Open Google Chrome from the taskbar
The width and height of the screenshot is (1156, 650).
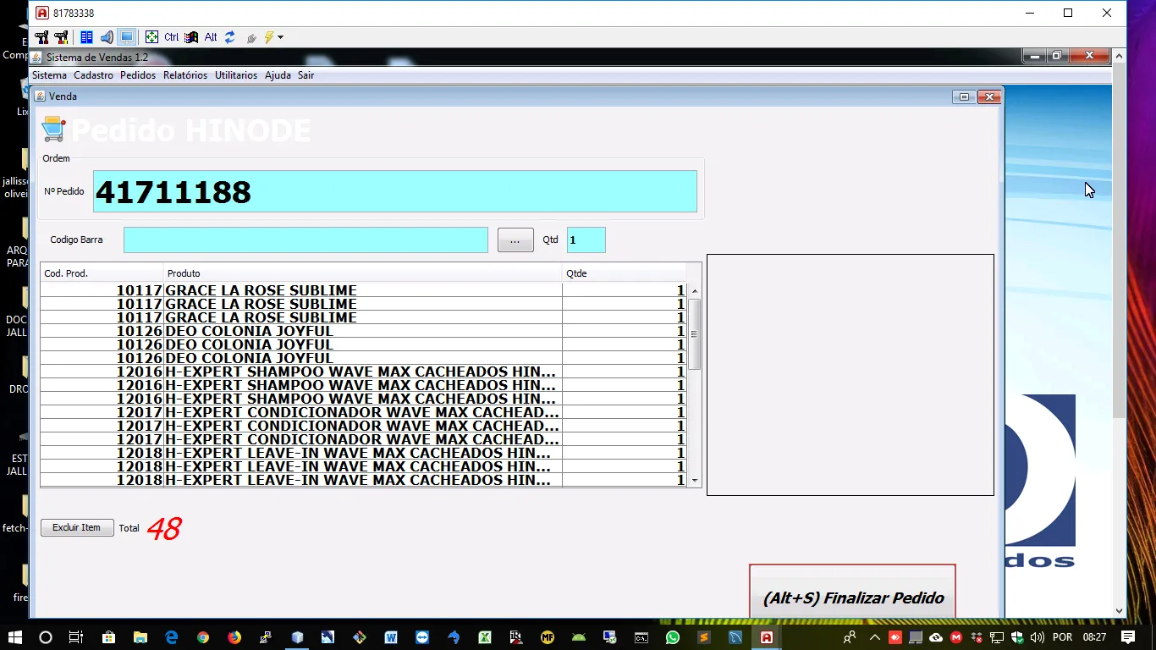203,637
